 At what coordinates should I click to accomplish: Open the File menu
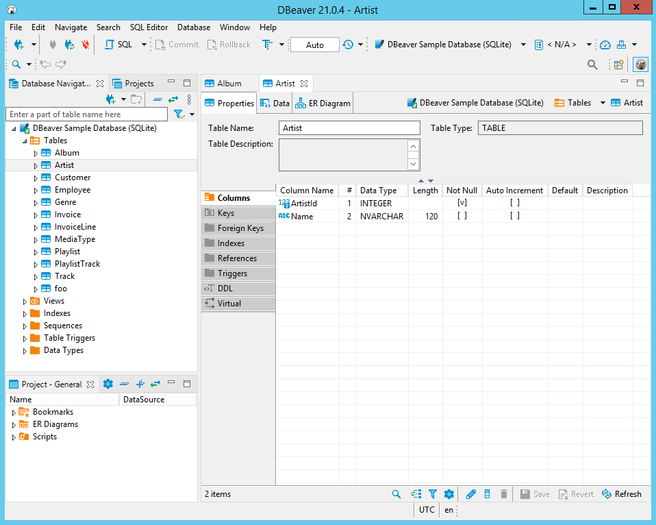pos(16,27)
